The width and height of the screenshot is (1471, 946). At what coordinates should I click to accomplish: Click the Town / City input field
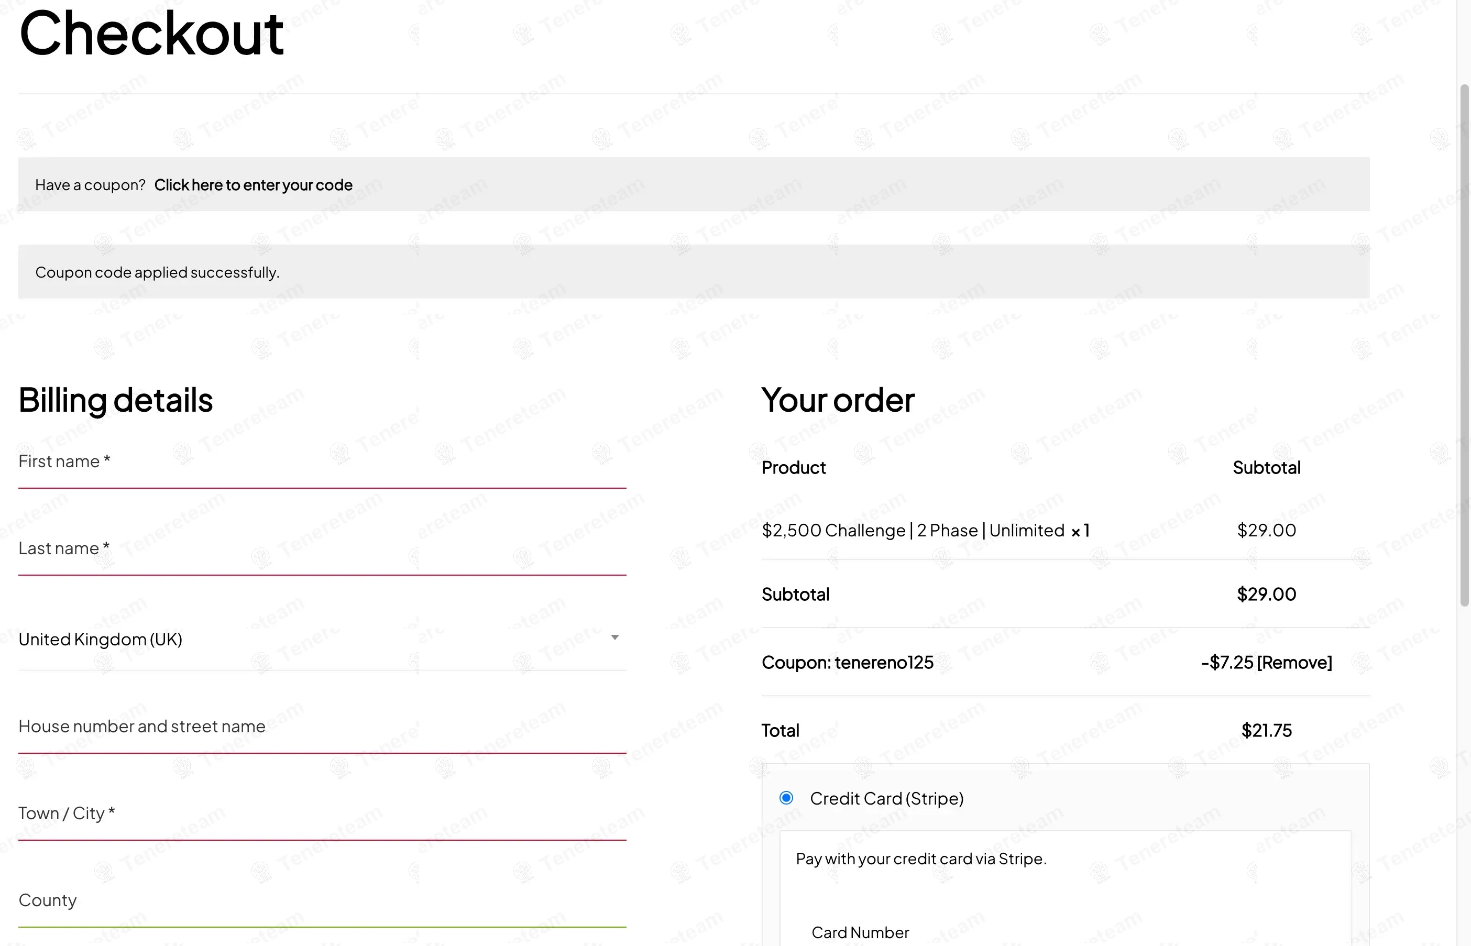[x=322, y=815]
